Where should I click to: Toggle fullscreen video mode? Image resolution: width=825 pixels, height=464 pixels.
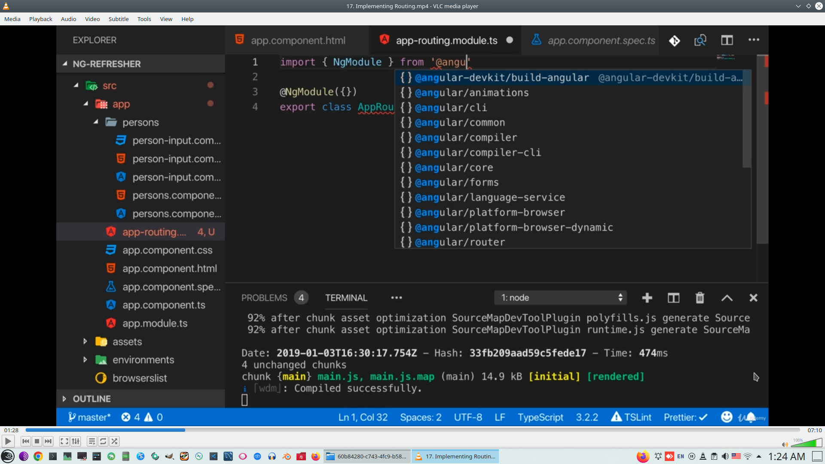[64, 441]
